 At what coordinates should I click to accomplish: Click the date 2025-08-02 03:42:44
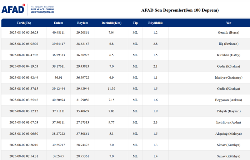click(x=24, y=78)
